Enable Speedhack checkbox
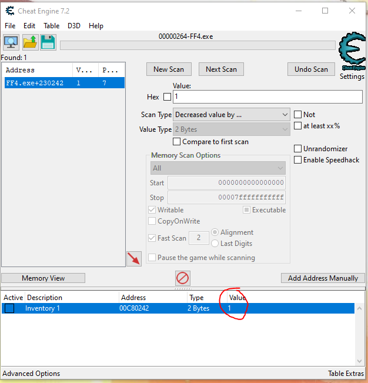The width and height of the screenshot is (368, 383). [x=297, y=160]
